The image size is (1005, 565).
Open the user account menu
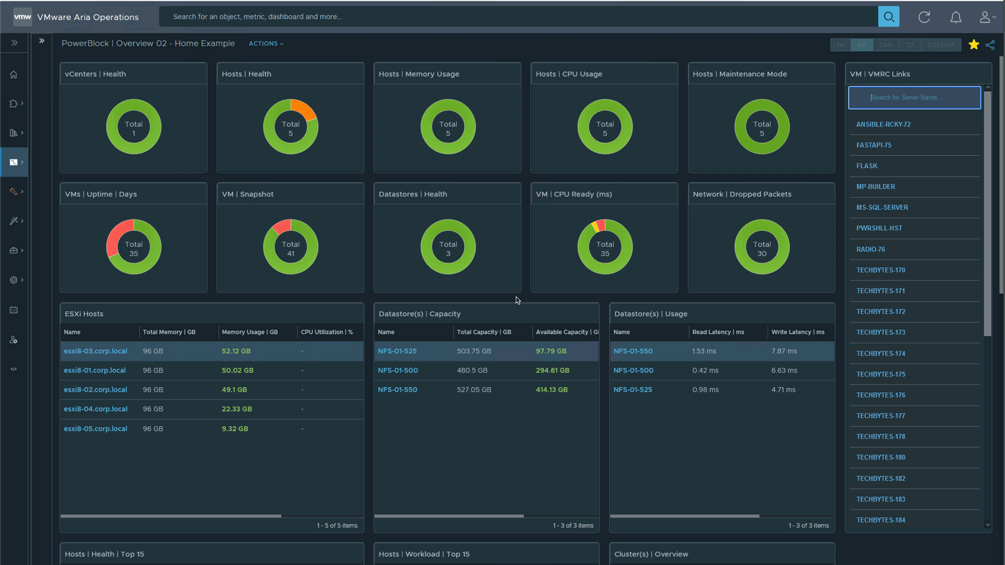click(x=987, y=17)
